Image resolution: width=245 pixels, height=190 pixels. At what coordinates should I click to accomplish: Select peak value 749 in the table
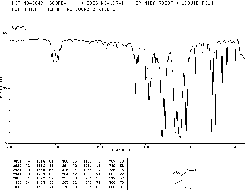(x=112, y=165)
